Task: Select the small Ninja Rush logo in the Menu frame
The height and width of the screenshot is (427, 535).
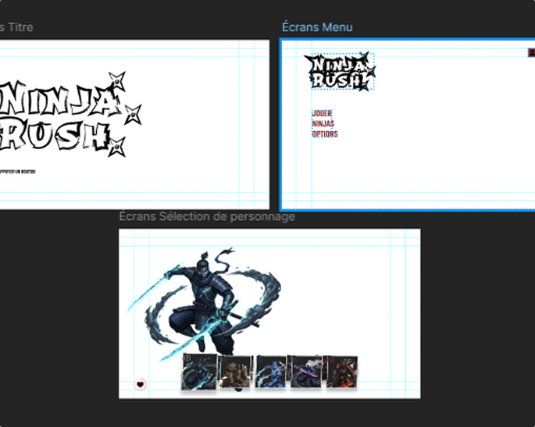Action: click(x=342, y=71)
